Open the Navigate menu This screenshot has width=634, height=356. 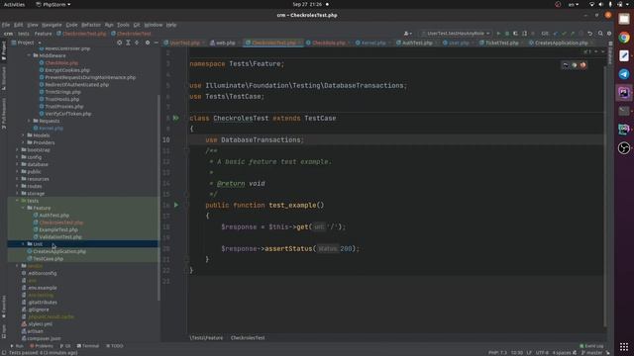[x=52, y=25]
